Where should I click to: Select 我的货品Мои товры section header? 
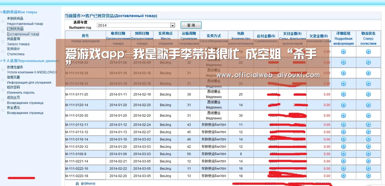pos(19,12)
